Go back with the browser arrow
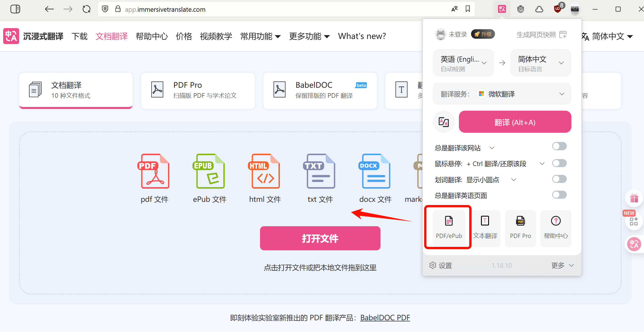Image resolution: width=644 pixels, height=332 pixels. tap(49, 9)
